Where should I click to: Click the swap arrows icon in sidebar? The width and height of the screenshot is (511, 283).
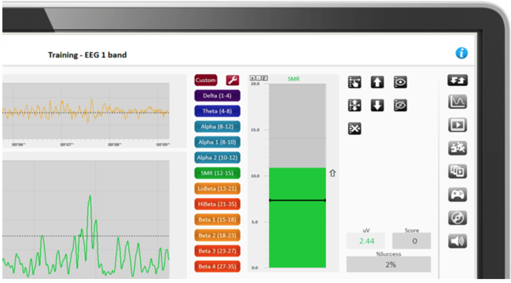click(x=457, y=80)
